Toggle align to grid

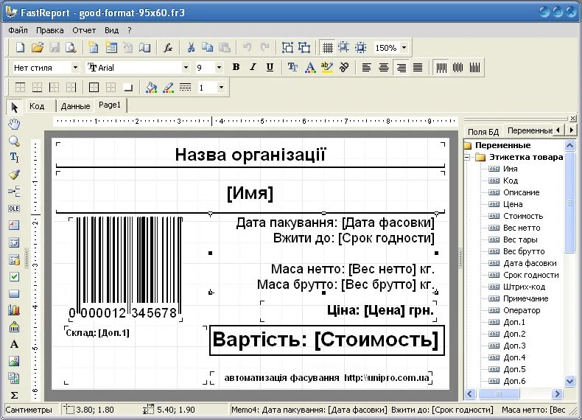(344, 48)
